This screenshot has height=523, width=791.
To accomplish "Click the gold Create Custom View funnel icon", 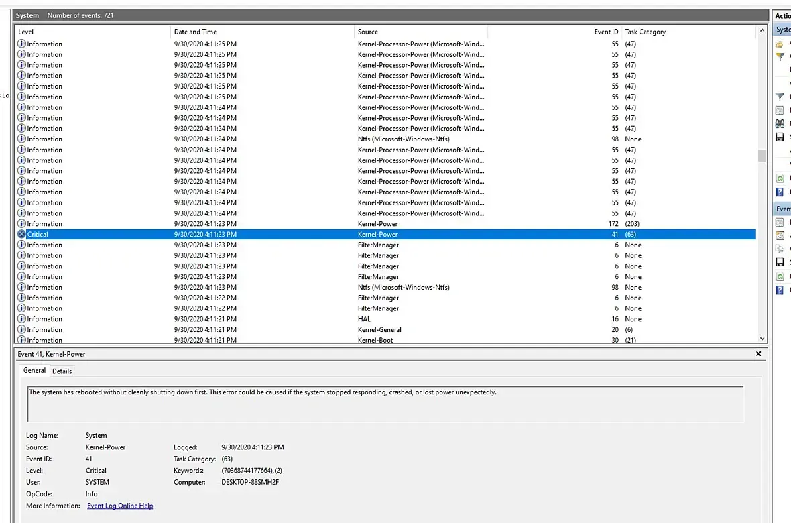I will tap(780, 56).
